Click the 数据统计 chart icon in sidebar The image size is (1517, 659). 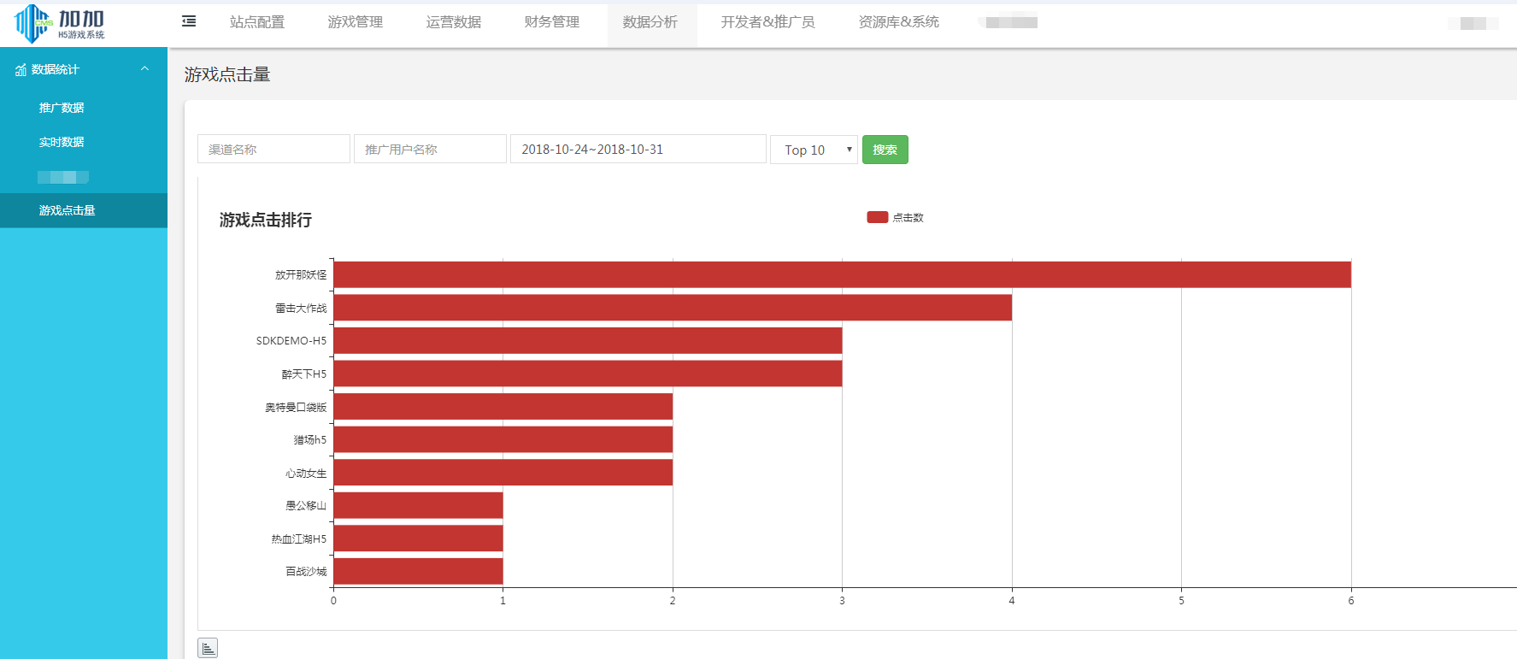(21, 70)
